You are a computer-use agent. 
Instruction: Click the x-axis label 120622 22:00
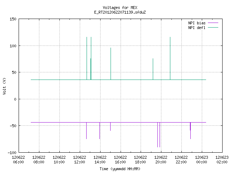181,160
